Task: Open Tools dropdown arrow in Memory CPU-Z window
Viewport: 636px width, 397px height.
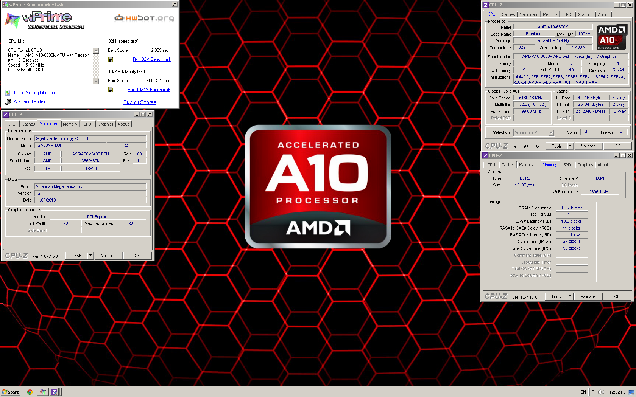Action: tap(570, 296)
